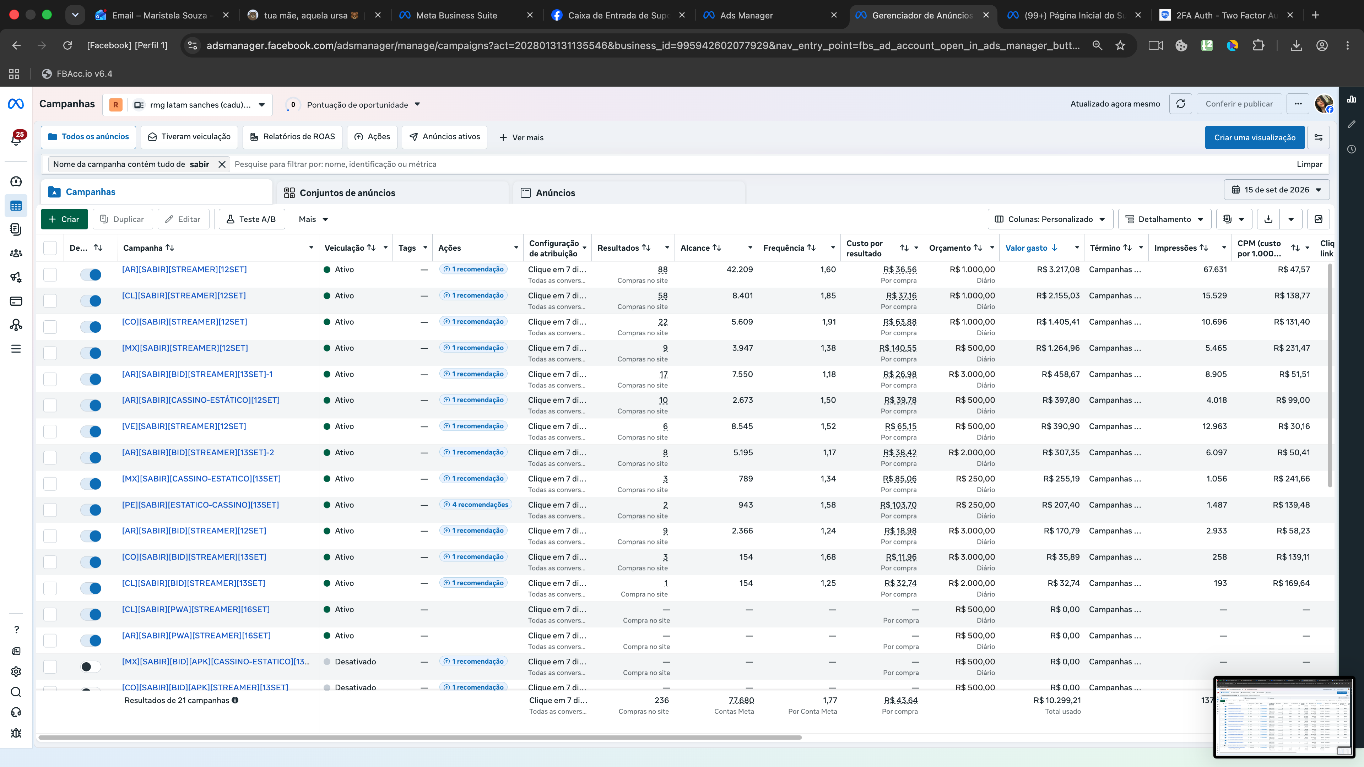This screenshot has height=767, width=1364.
Task: Toggle off [AR][SABIR][STREAMER][12SET] campaign
Action: coord(91,274)
